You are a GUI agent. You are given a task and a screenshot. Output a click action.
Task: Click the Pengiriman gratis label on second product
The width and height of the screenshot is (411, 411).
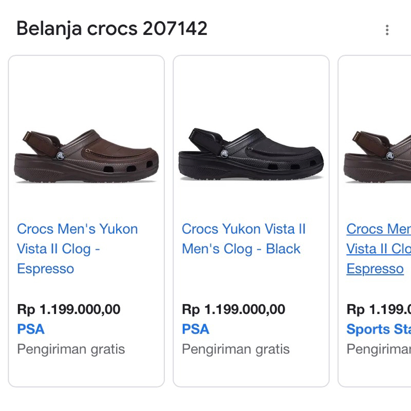pos(236,349)
